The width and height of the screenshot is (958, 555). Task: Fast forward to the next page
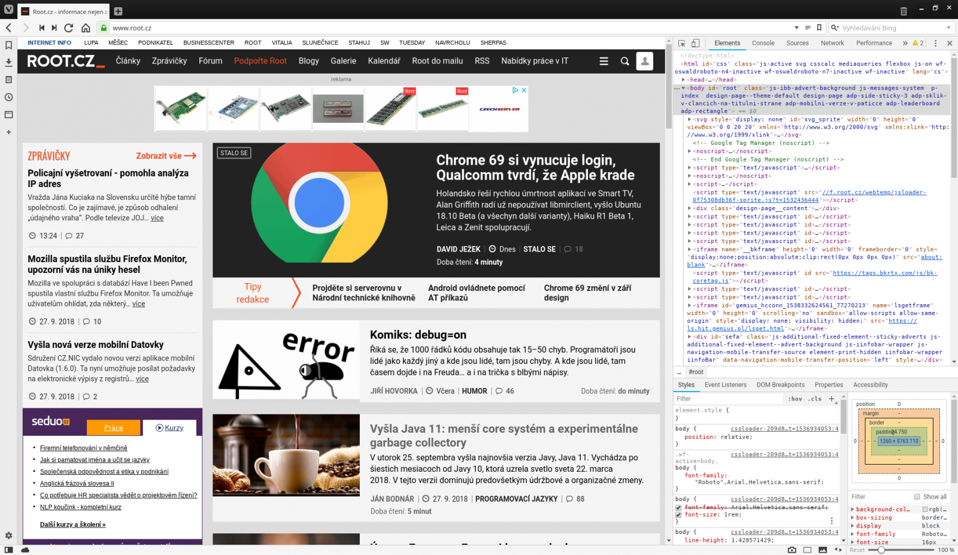(x=54, y=28)
